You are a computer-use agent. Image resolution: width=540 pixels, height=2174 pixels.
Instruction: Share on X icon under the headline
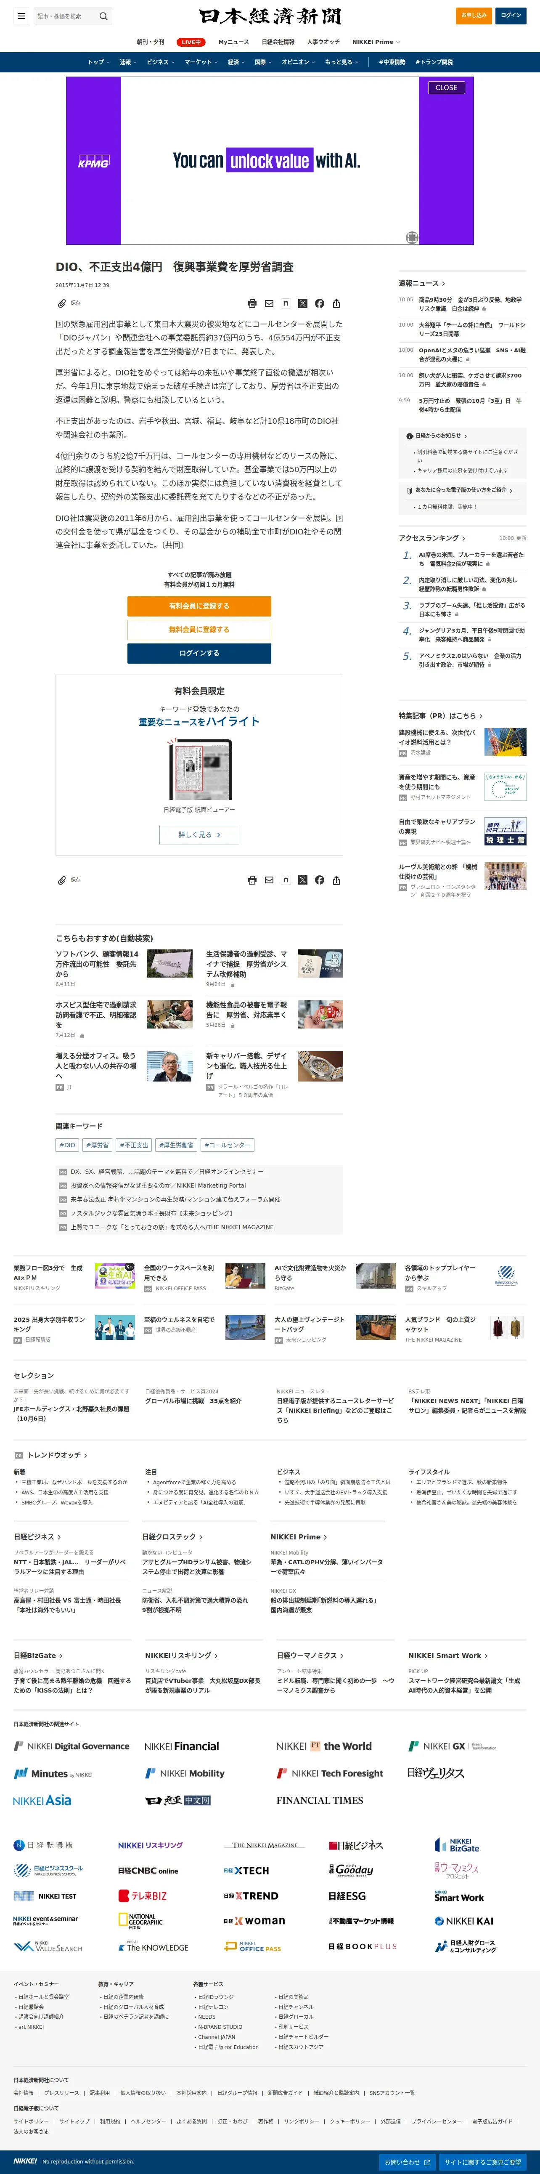[303, 304]
